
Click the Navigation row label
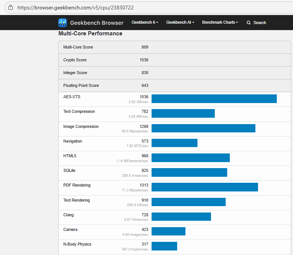coord(73,141)
